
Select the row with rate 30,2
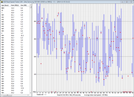tap(15, 49)
